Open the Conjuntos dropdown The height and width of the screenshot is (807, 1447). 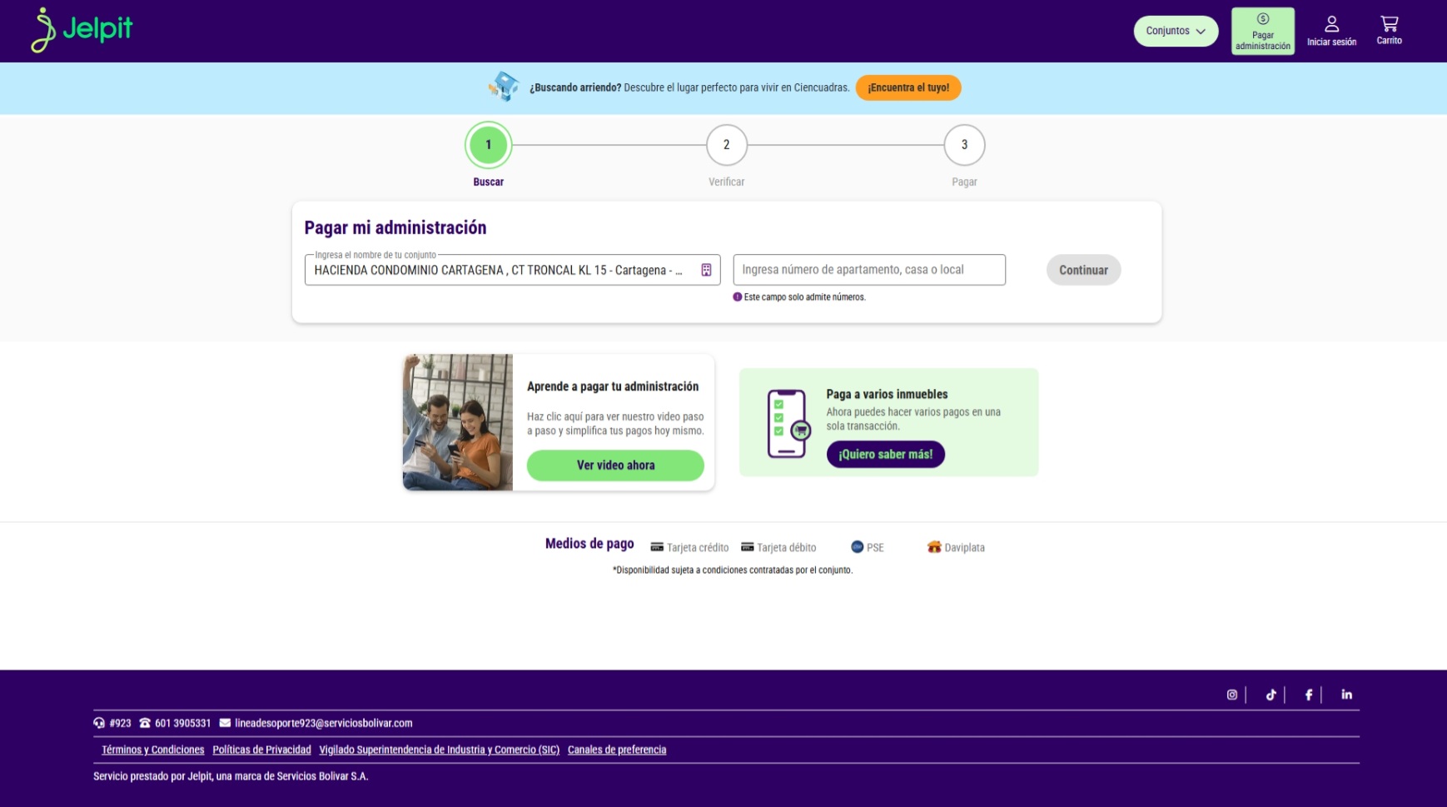pyautogui.click(x=1176, y=31)
